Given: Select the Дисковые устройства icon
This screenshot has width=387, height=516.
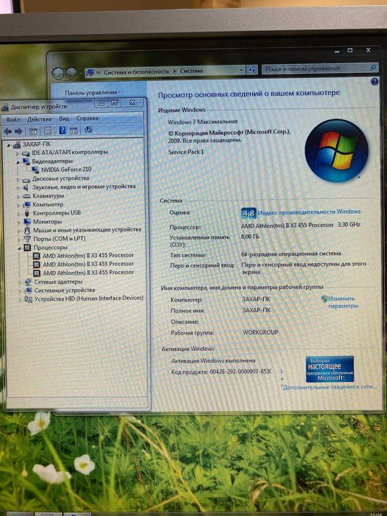Looking at the screenshot, I should 26,179.
